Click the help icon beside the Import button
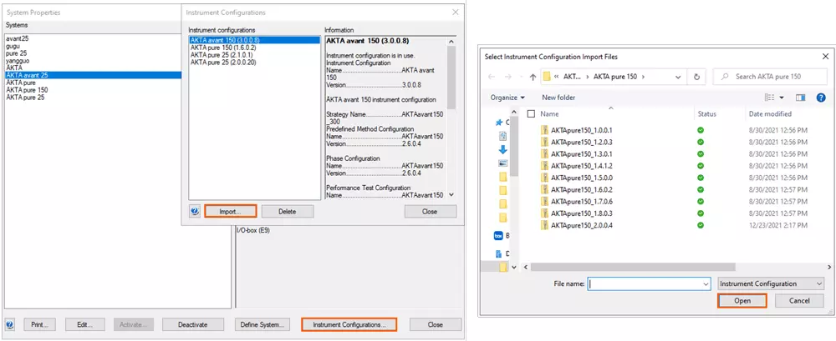 tap(195, 212)
